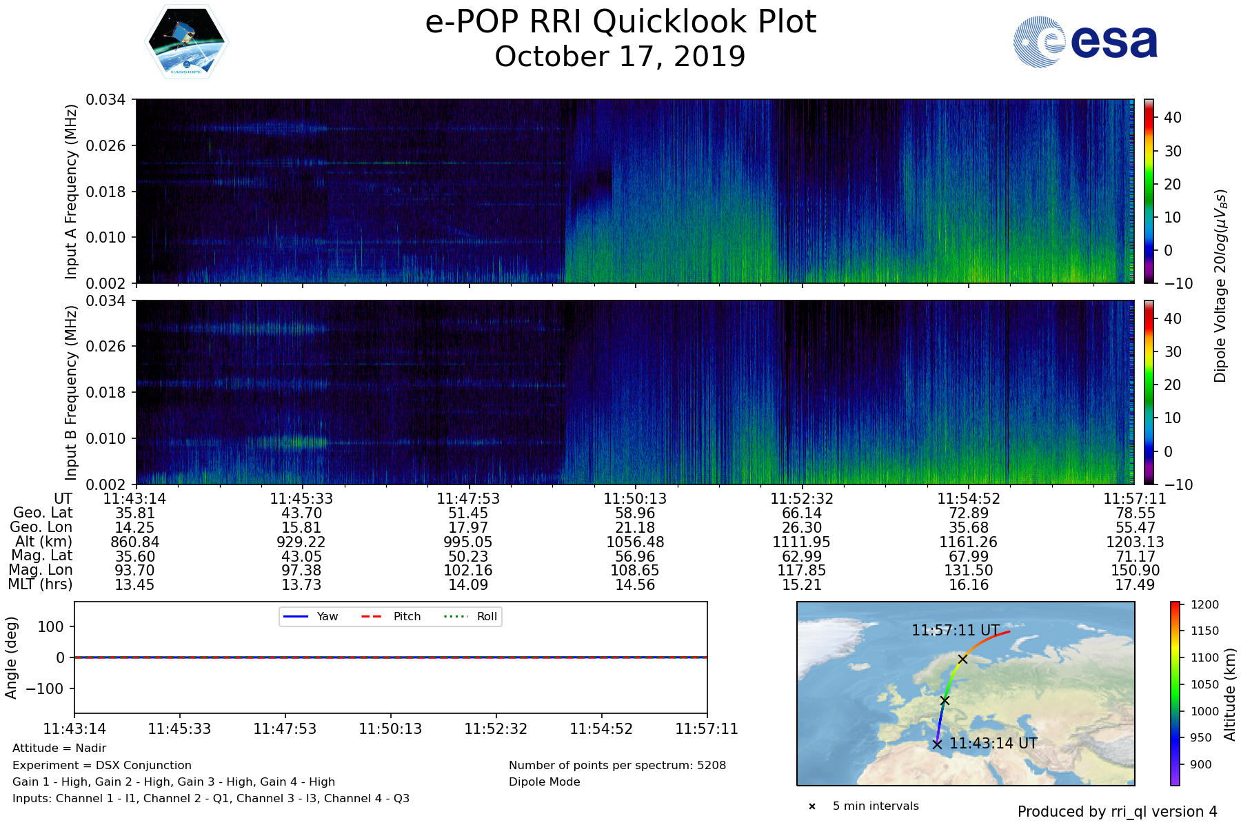Click the middle X marker on the map track
The height and width of the screenshot is (827, 1241).
click(945, 700)
